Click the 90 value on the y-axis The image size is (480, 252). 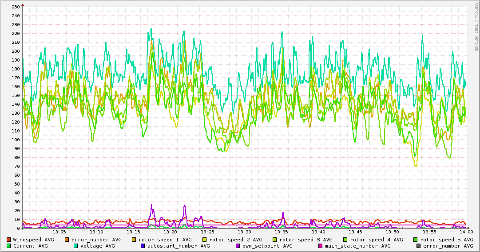pos(17,149)
